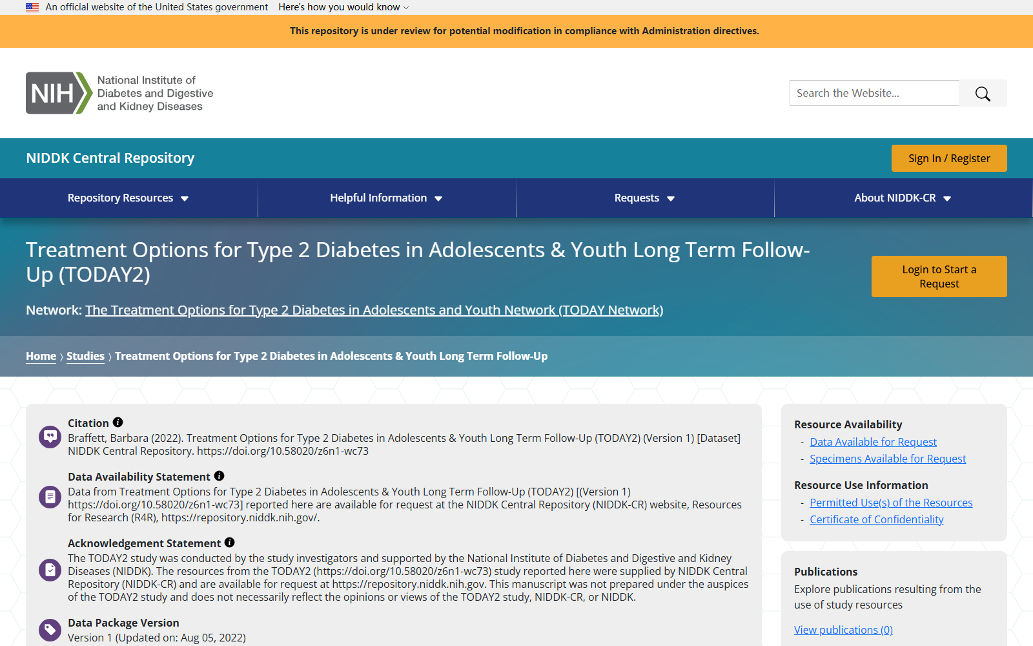The height and width of the screenshot is (646, 1033).
Task: Click the current page breadcrumb text
Action: tap(331, 356)
